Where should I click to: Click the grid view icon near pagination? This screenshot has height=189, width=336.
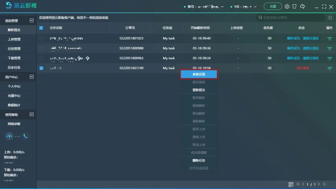(x=291, y=184)
